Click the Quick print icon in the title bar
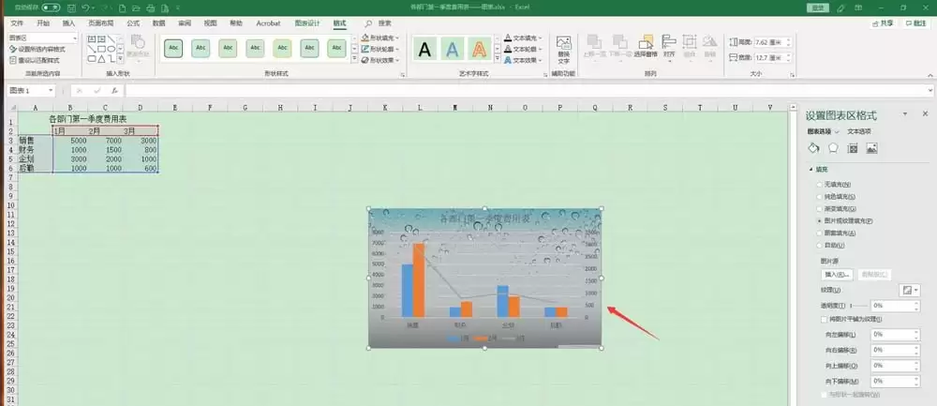 coord(150,8)
